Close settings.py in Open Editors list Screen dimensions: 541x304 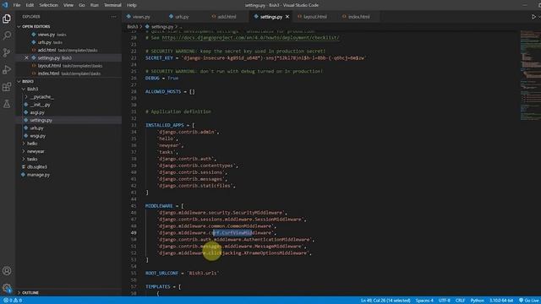26,57
